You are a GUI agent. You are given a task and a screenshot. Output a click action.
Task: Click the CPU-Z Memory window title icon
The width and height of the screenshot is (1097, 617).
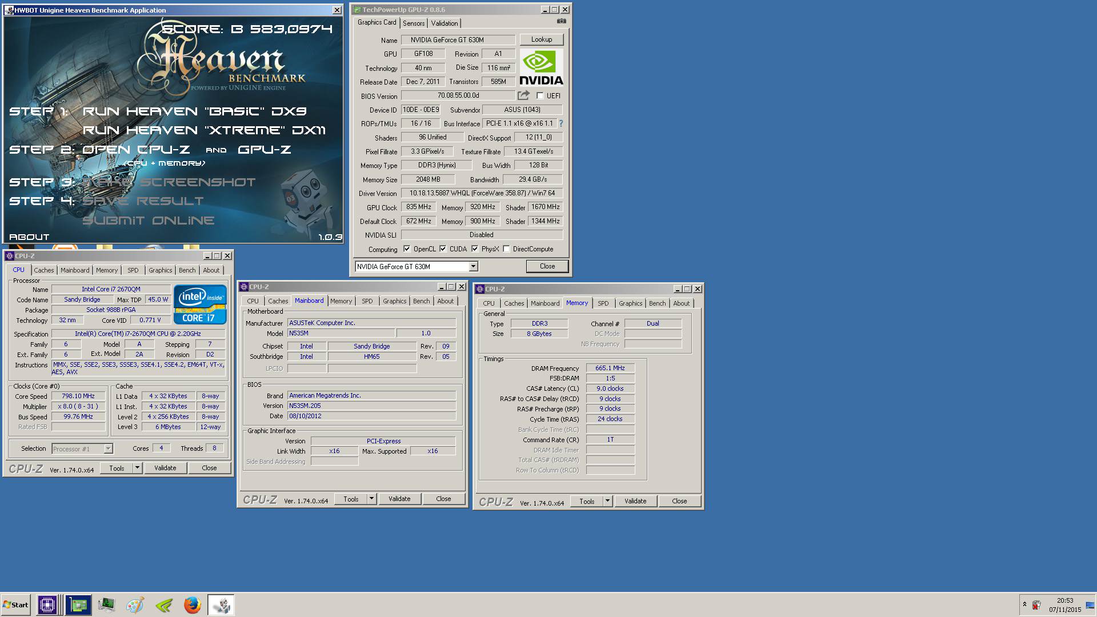click(x=480, y=289)
